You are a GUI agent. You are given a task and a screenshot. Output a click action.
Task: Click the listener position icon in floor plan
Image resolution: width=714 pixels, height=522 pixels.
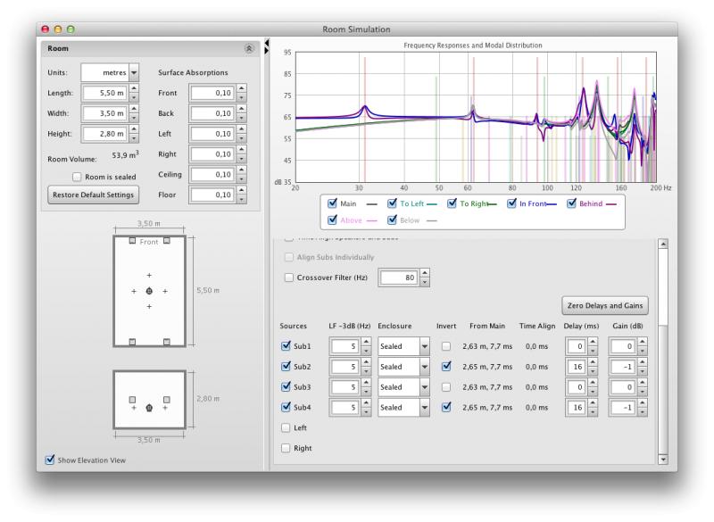tap(149, 292)
